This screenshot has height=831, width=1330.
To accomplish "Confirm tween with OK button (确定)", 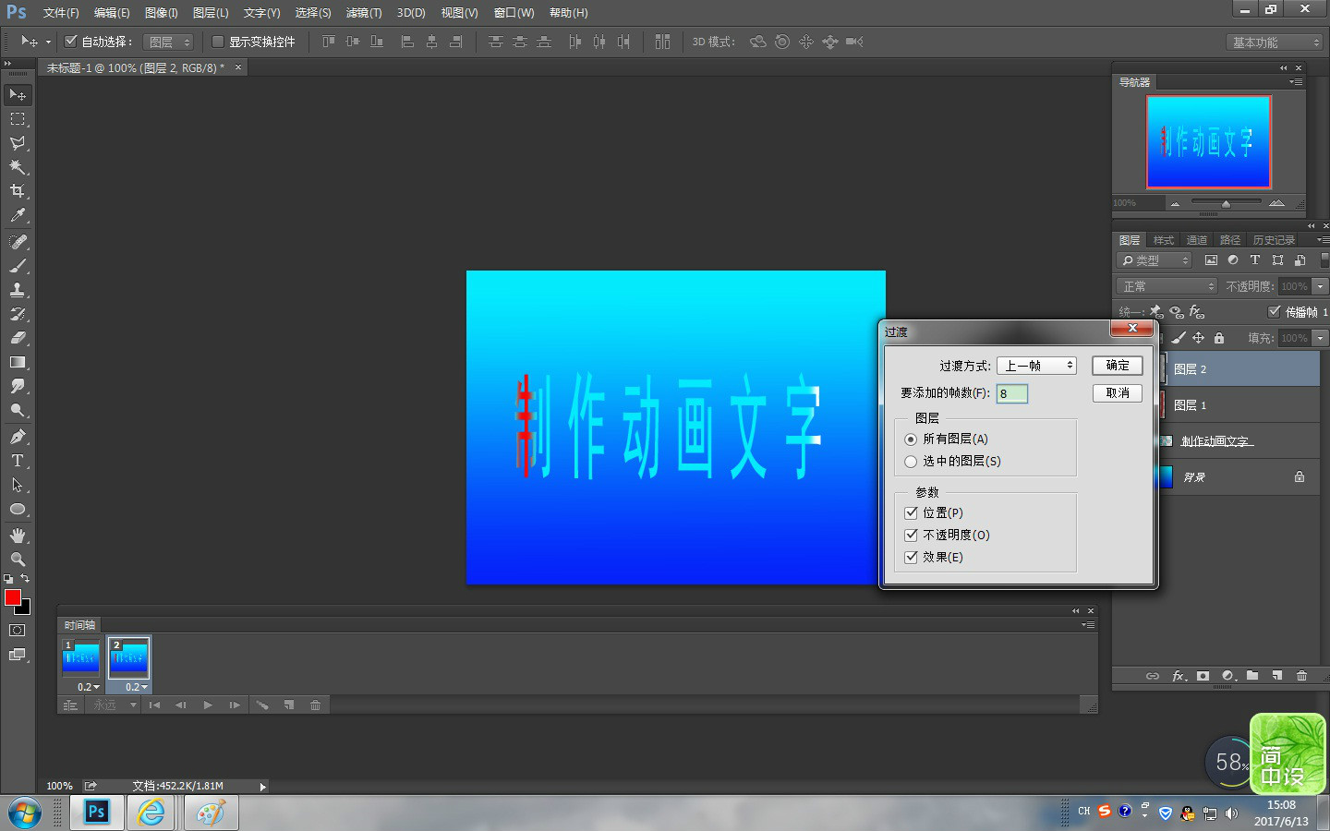I will point(1118,366).
